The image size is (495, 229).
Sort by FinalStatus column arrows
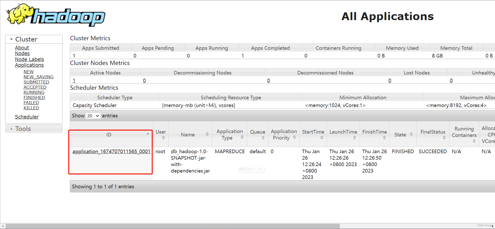click(444, 138)
